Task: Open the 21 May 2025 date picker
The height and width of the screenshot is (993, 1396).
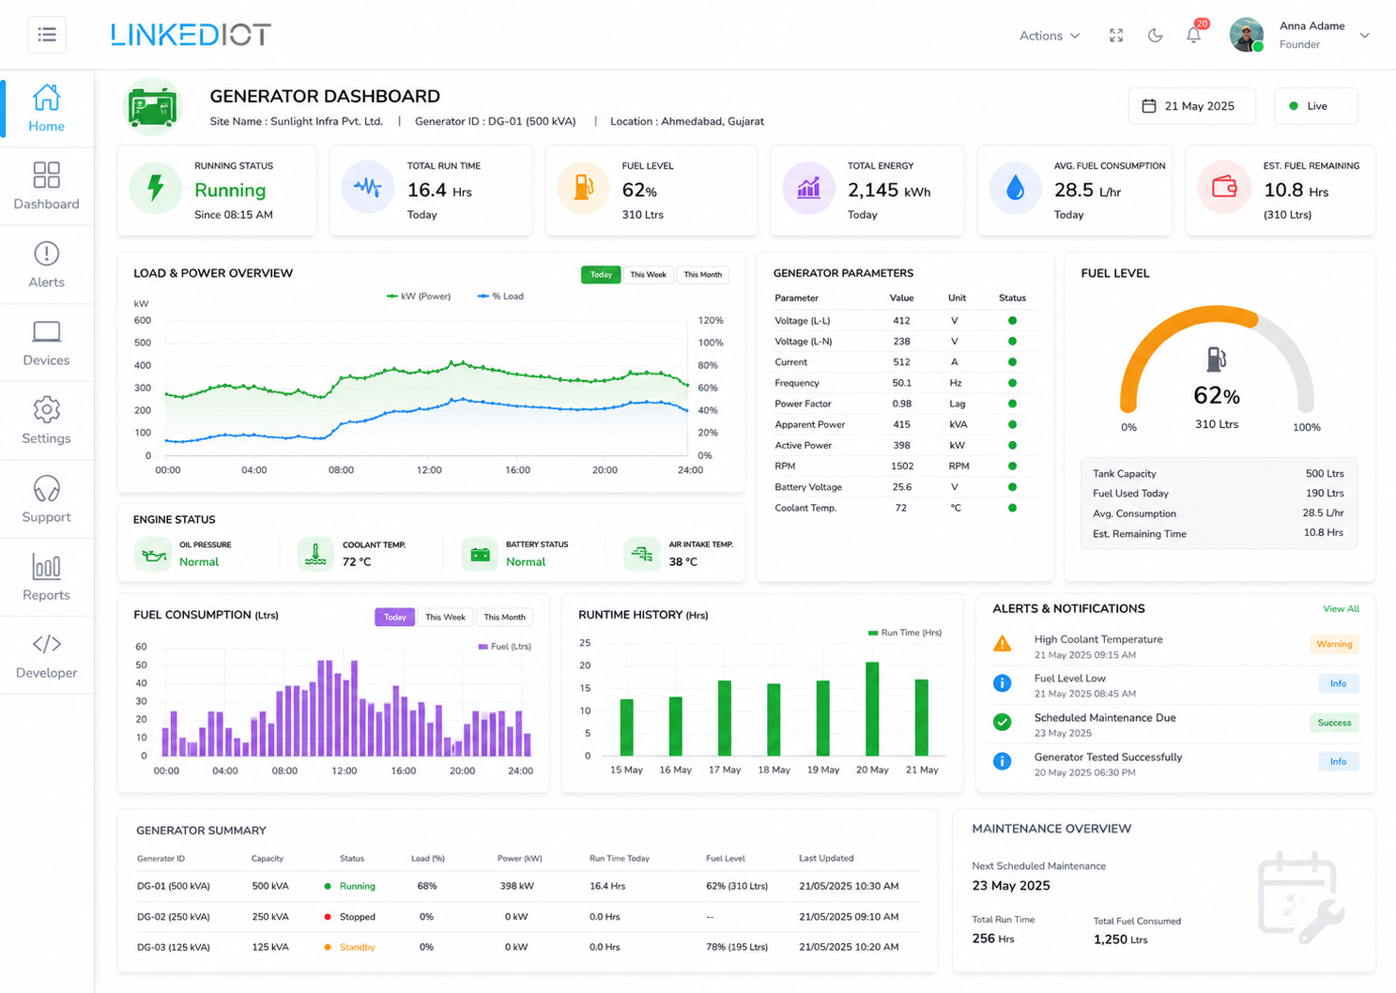Action: [1191, 106]
